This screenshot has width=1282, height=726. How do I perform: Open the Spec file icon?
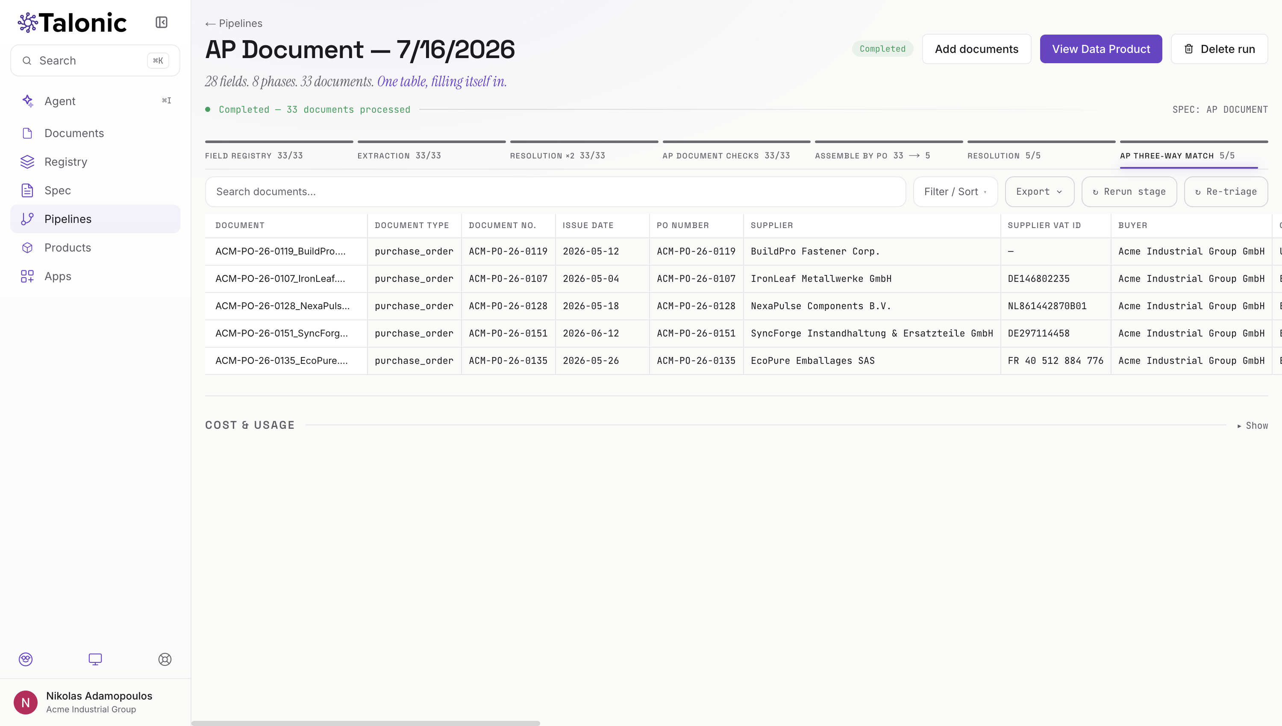[27, 190]
